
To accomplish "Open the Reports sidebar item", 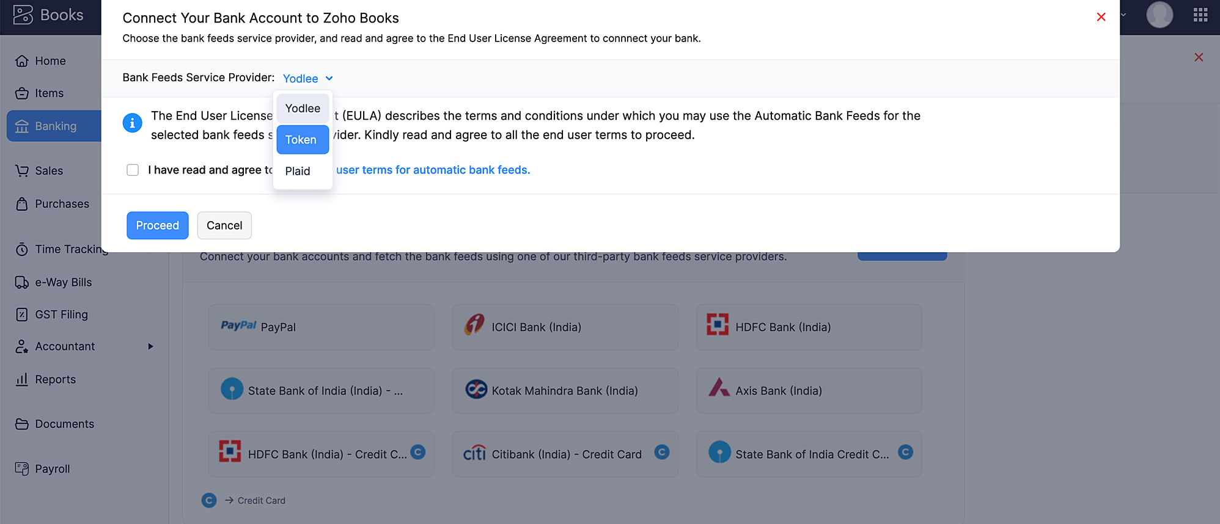I will 55,379.
